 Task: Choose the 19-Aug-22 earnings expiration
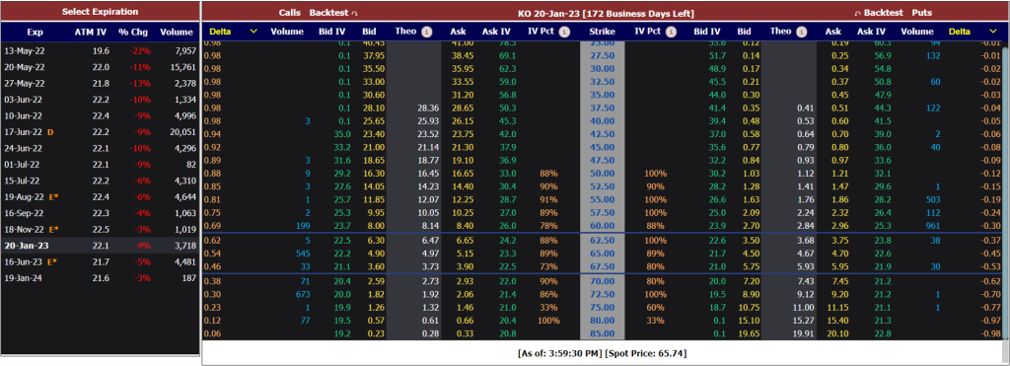click(100, 196)
